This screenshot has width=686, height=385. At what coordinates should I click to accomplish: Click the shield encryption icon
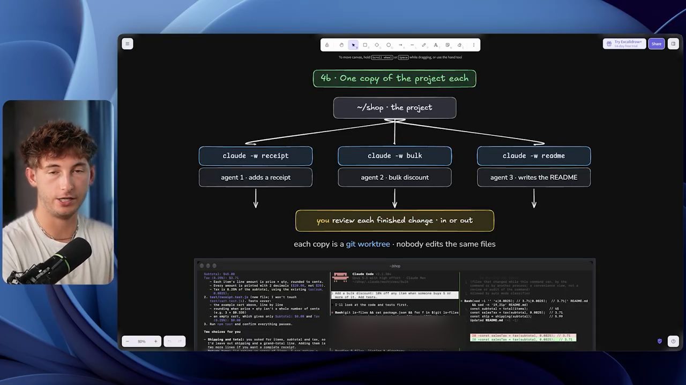pyautogui.click(x=660, y=341)
